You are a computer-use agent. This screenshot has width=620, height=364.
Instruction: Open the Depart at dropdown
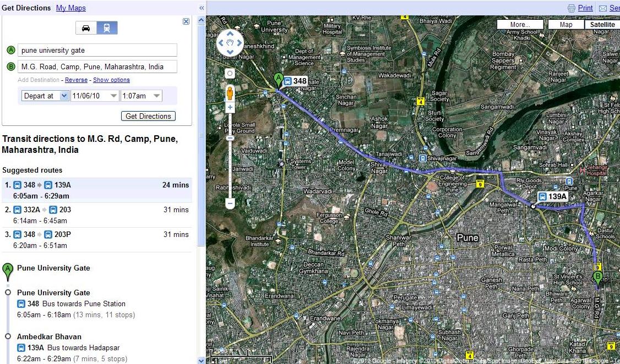[45, 96]
